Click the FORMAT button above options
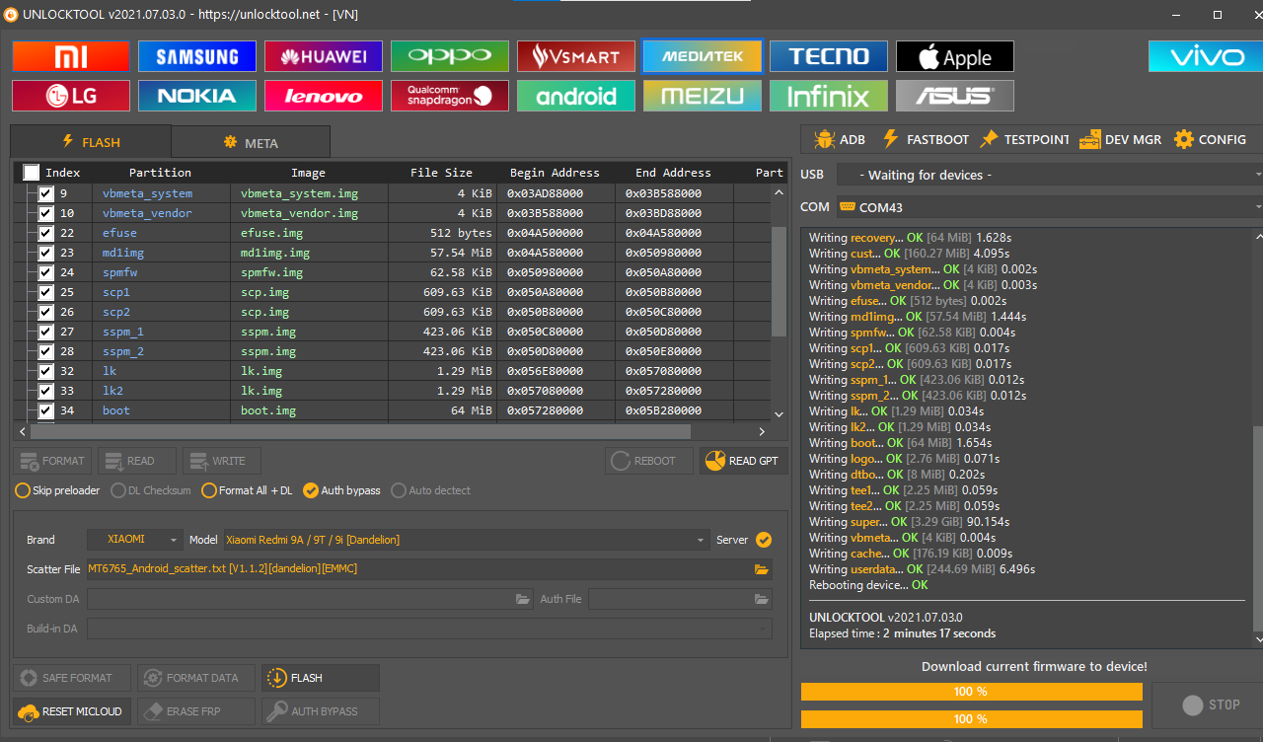 [52, 461]
